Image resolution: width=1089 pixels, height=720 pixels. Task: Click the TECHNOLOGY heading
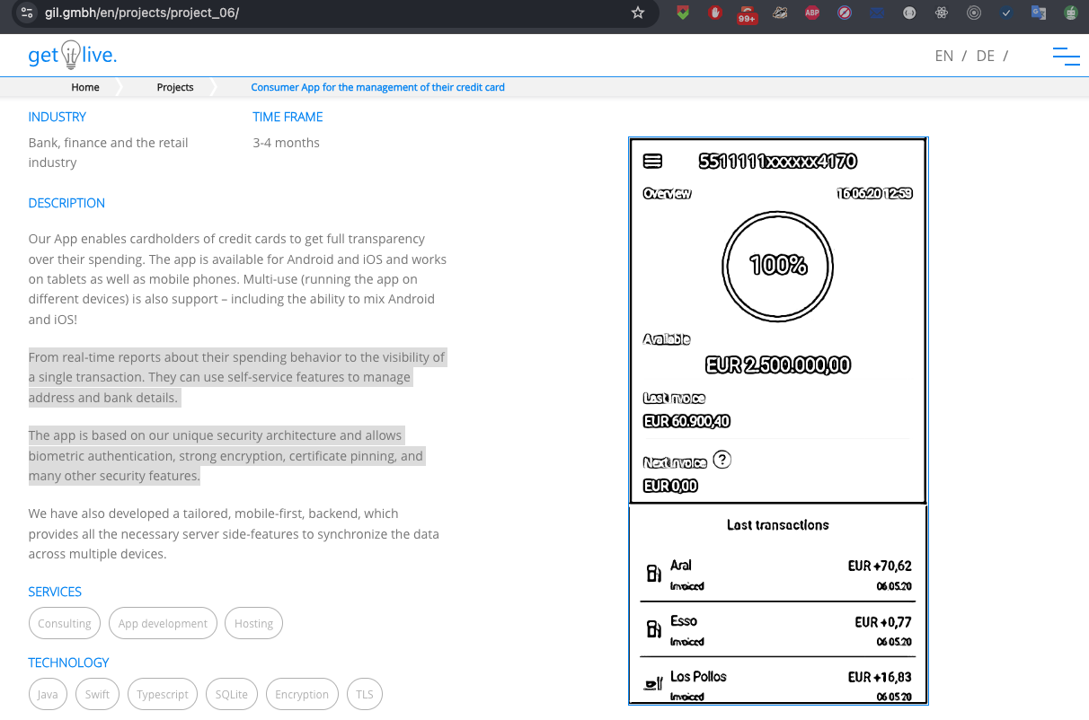click(68, 663)
